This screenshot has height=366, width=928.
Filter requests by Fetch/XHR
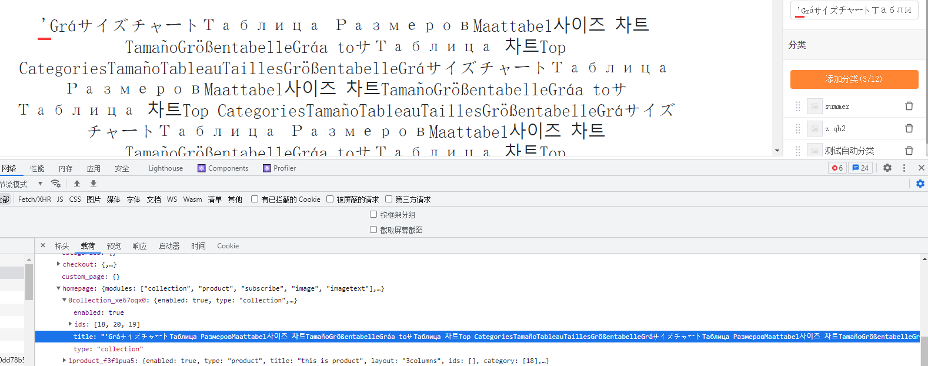tap(35, 199)
